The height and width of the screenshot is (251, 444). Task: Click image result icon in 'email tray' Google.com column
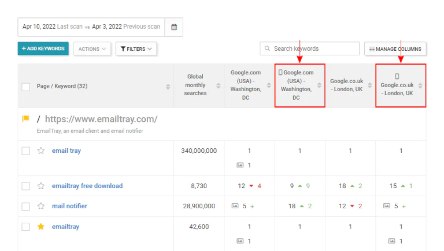click(240, 165)
